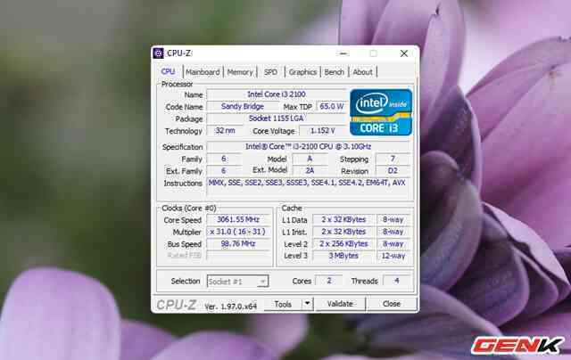Click the Level 3 '12-way' associativity
Viewport: 571px width, 360px height.
pyautogui.click(x=393, y=256)
